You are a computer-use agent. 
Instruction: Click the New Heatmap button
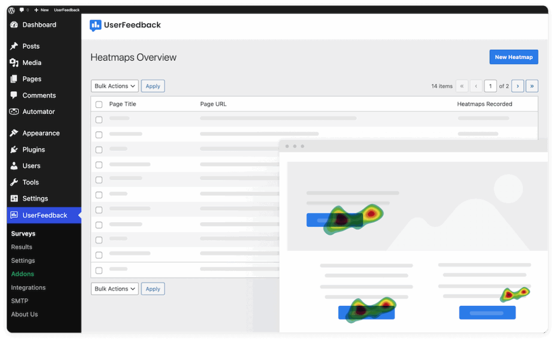513,56
